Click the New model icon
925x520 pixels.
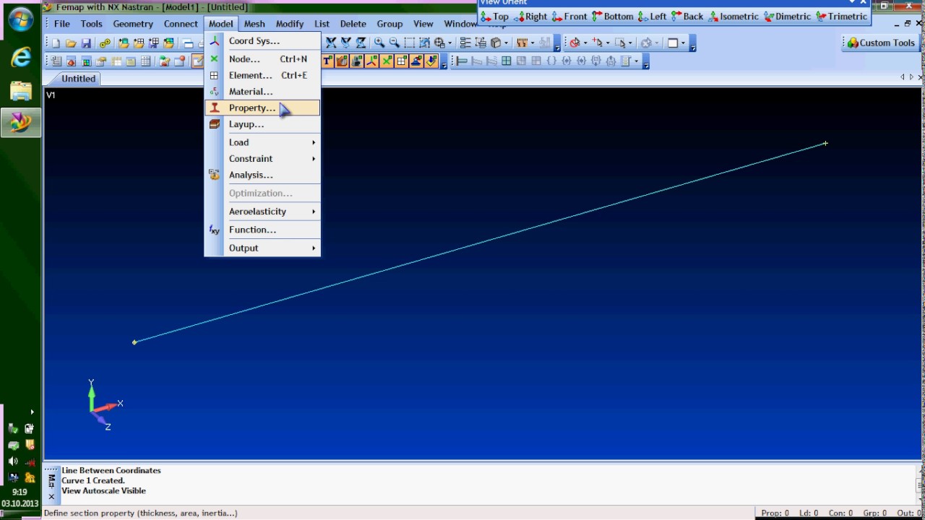pyautogui.click(x=56, y=43)
